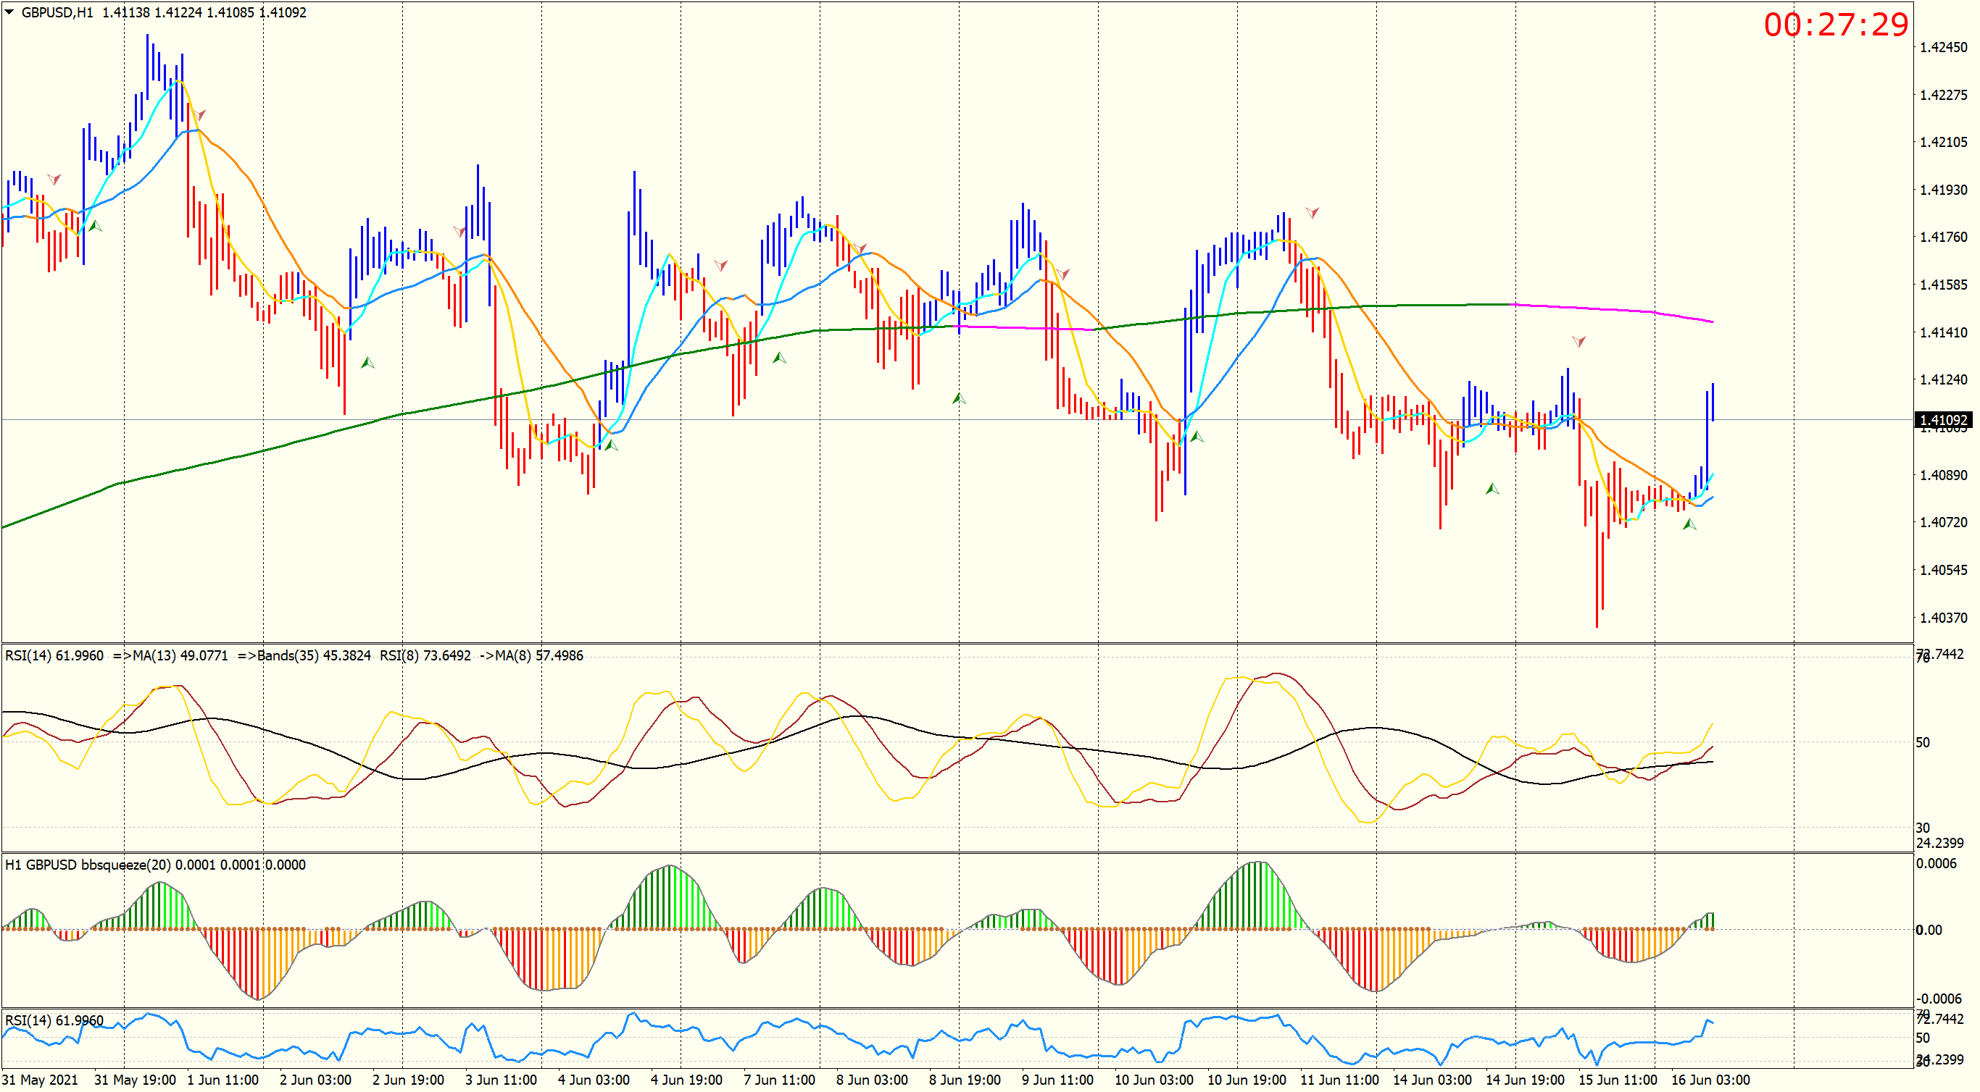Click the rightmost green buy arrow near 16 Jun
Image resolution: width=1980 pixels, height=1092 pixels.
1689,524
